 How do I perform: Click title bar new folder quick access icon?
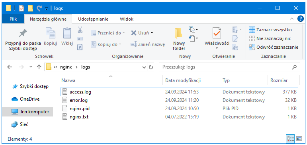click(30, 8)
